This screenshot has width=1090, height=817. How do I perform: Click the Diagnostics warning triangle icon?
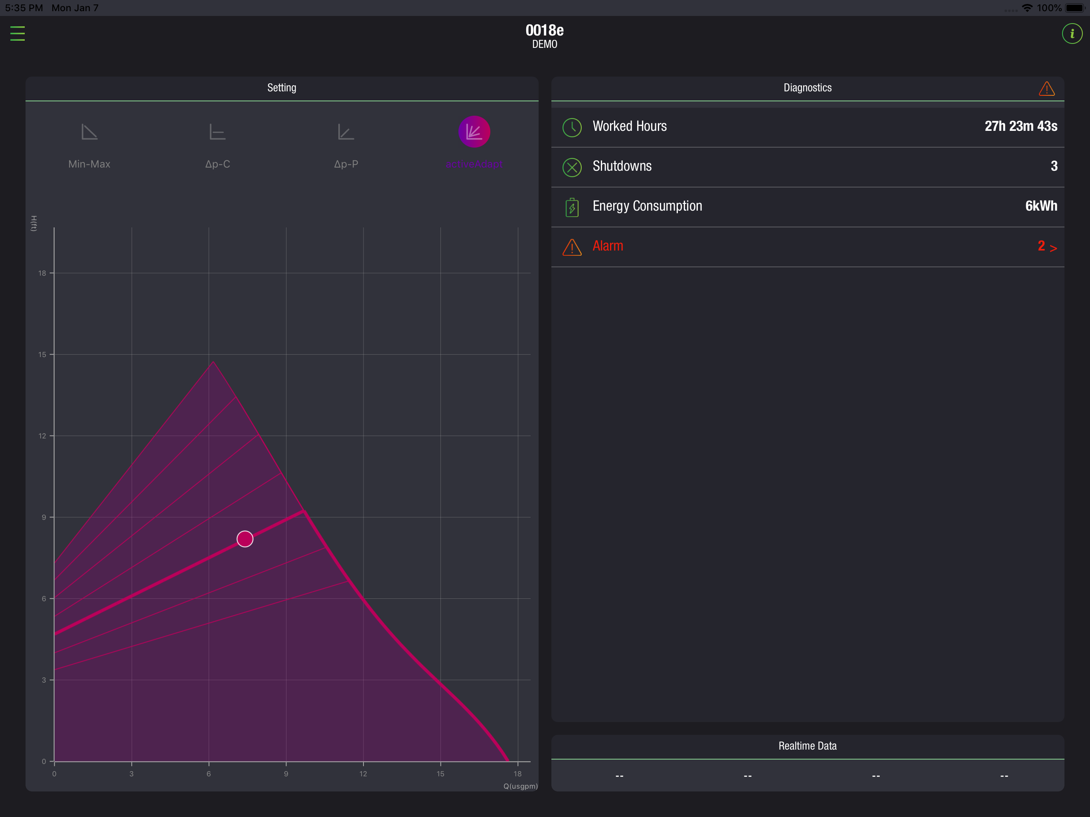click(x=1047, y=89)
